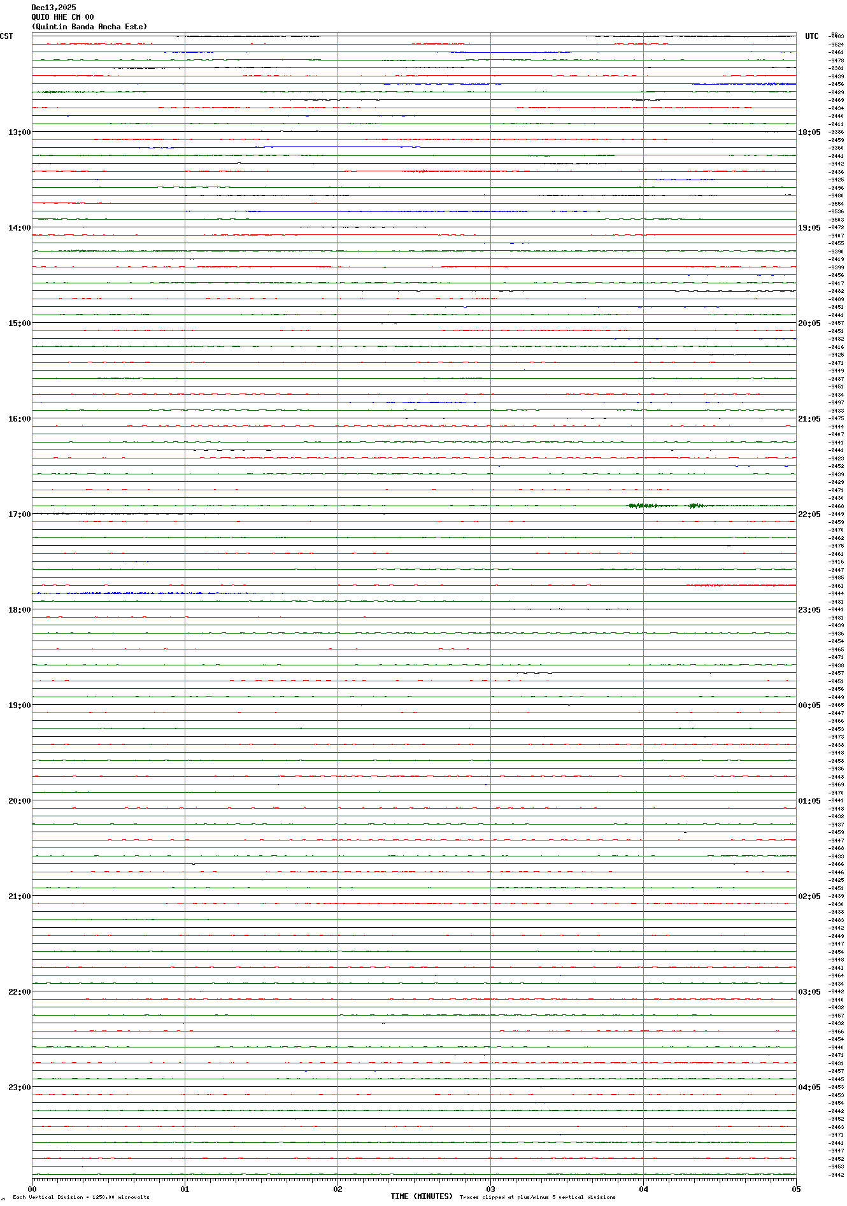Screen dimensions: 847x1206
Task: Select the 00:05 UTC time marker
Action: point(809,706)
